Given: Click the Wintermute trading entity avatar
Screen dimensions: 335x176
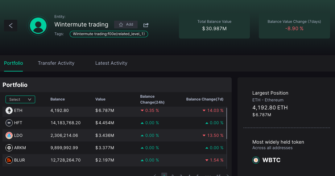Looking at the screenshot, I should pyautogui.click(x=38, y=26).
